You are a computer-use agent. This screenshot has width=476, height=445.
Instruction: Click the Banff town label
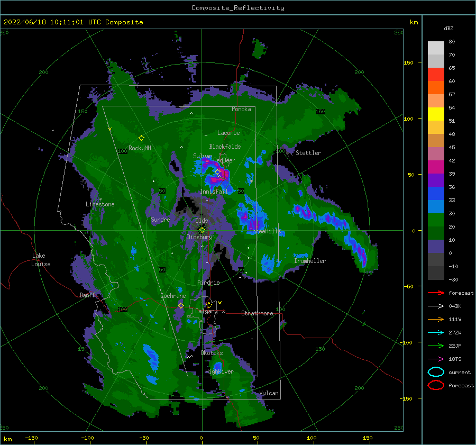87,295
